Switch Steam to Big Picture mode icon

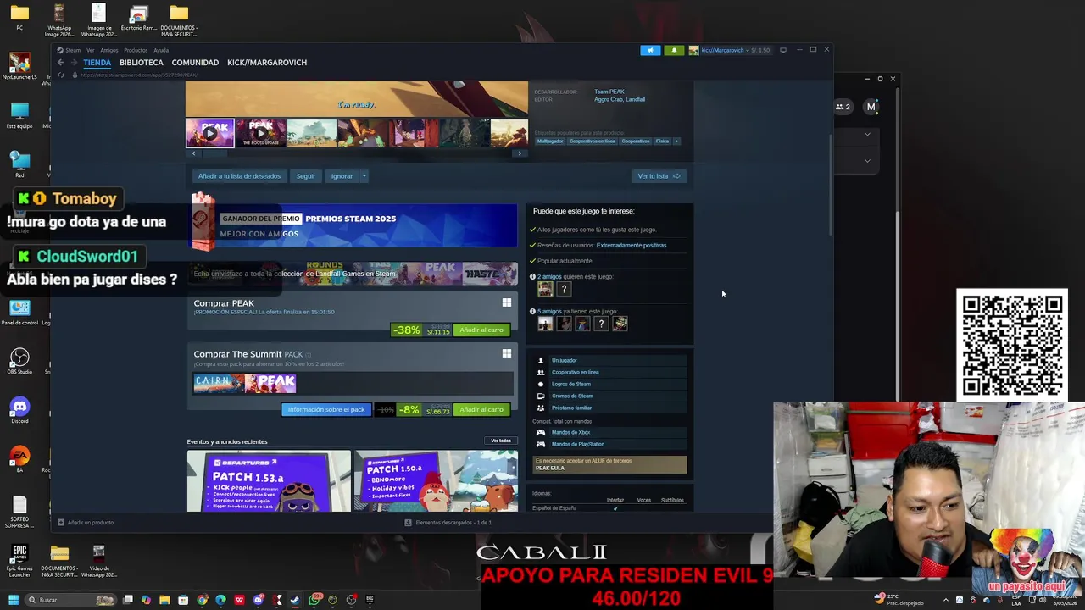(783, 50)
